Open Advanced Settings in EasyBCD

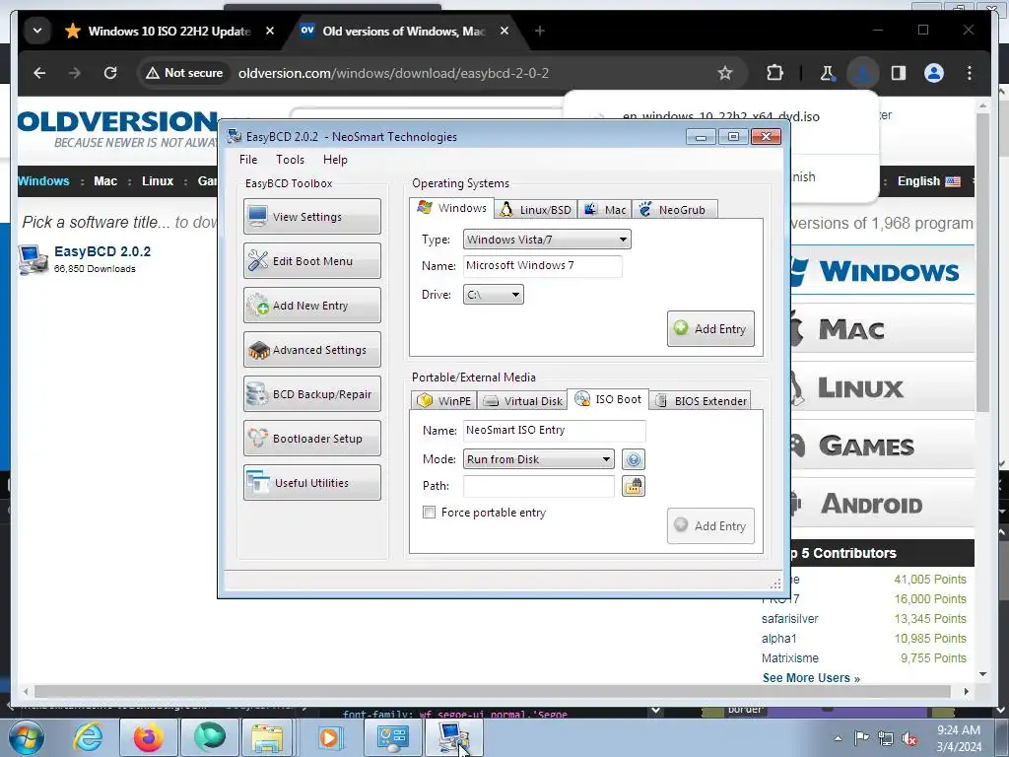pyautogui.click(x=312, y=350)
